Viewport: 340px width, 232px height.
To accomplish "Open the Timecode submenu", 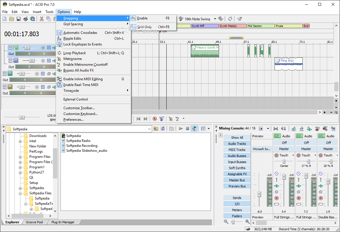I will (93, 91).
